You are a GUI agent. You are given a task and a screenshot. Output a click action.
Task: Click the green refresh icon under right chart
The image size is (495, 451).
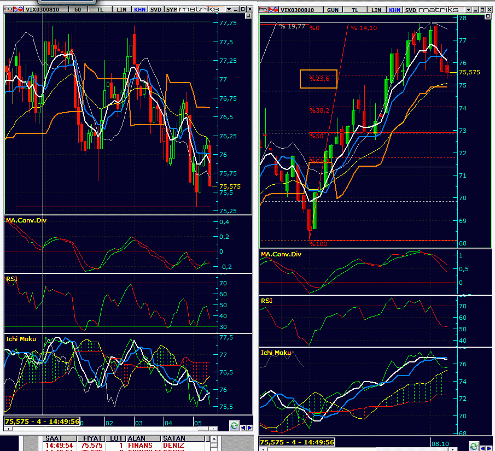tap(474, 446)
